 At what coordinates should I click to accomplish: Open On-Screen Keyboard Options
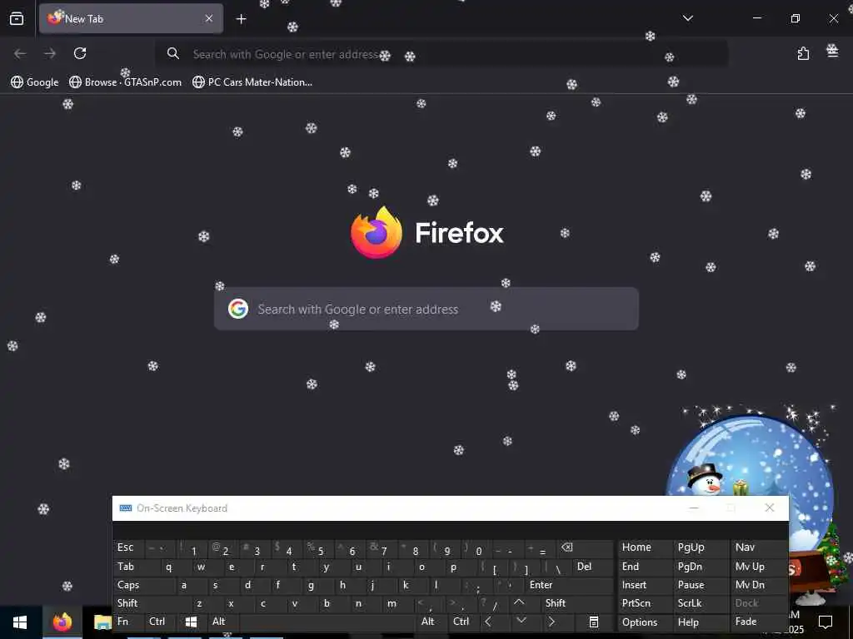point(645,622)
